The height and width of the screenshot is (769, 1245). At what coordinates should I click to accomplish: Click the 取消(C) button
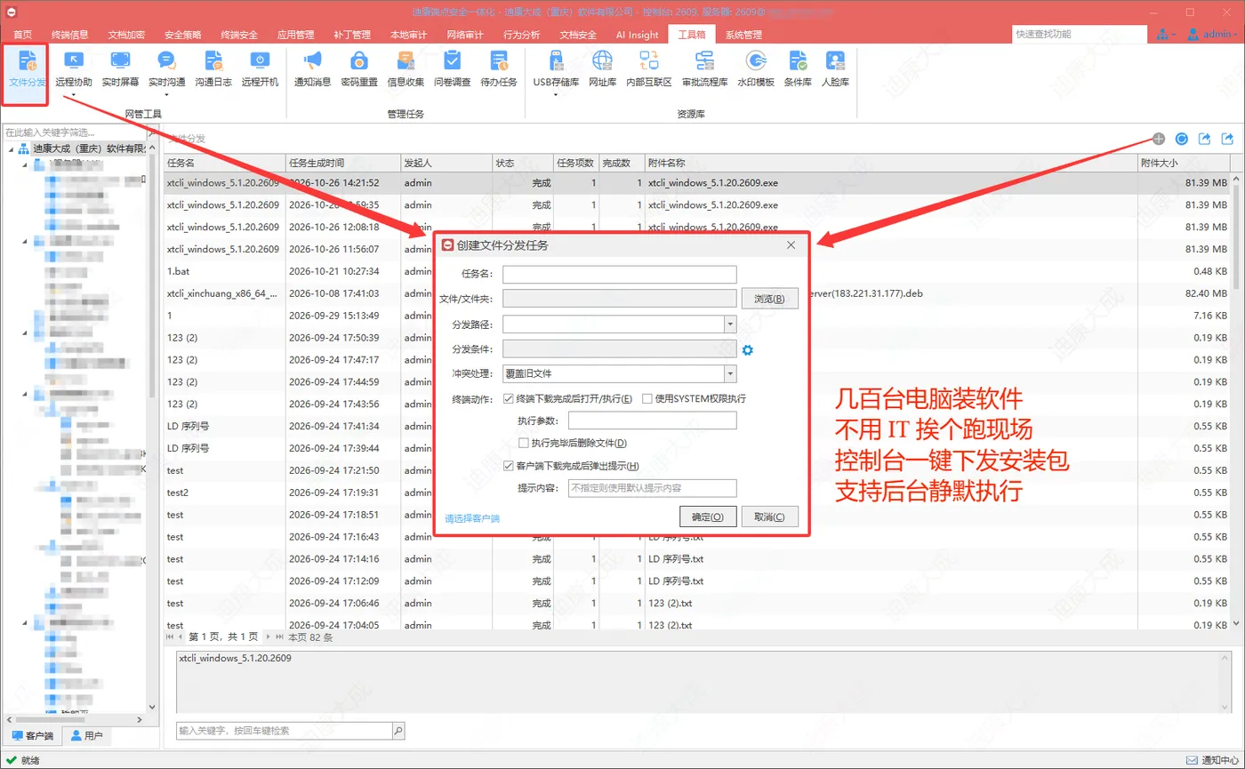point(769,517)
